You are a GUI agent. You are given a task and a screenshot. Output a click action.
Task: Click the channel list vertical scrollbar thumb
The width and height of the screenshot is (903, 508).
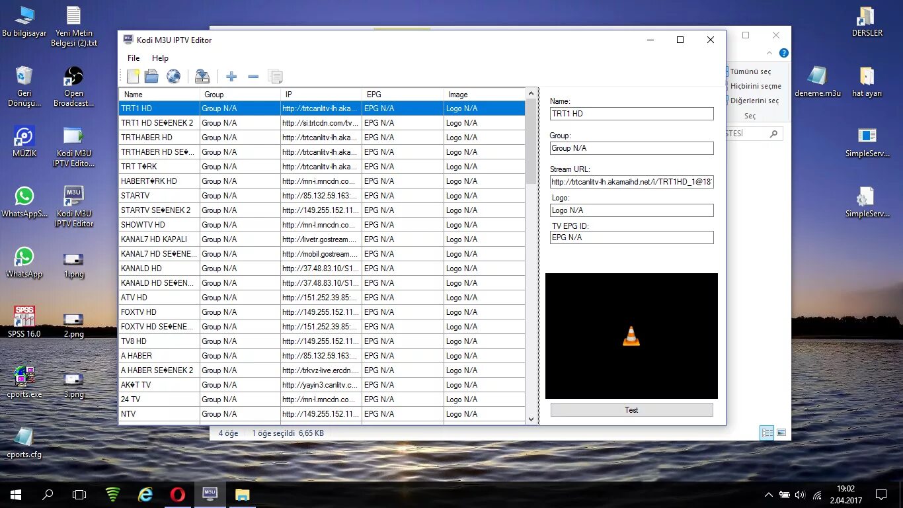coord(531,142)
